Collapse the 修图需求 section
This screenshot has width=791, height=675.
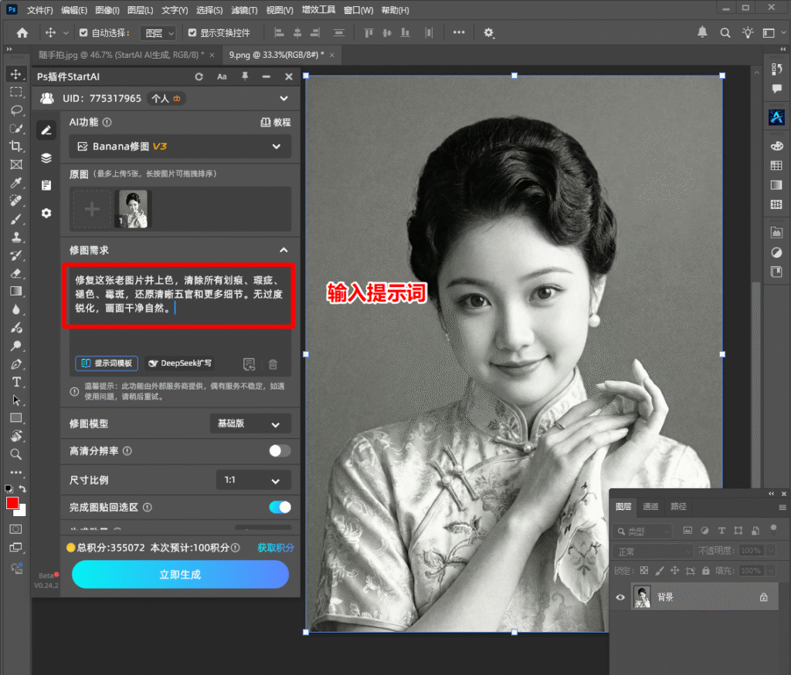click(x=283, y=250)
